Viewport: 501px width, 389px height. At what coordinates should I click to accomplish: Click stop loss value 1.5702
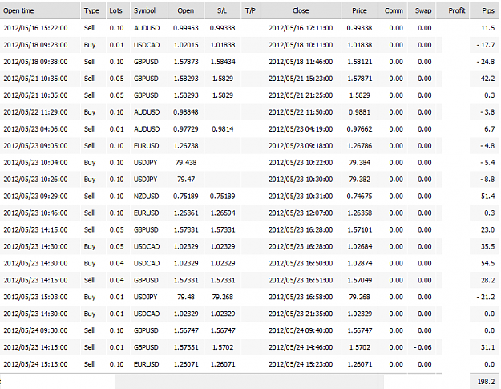point(223,347)
